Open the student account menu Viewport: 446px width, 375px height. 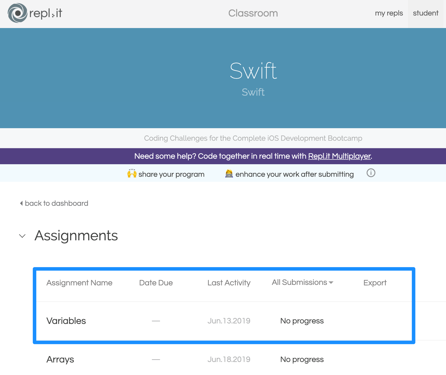[425, 13]
